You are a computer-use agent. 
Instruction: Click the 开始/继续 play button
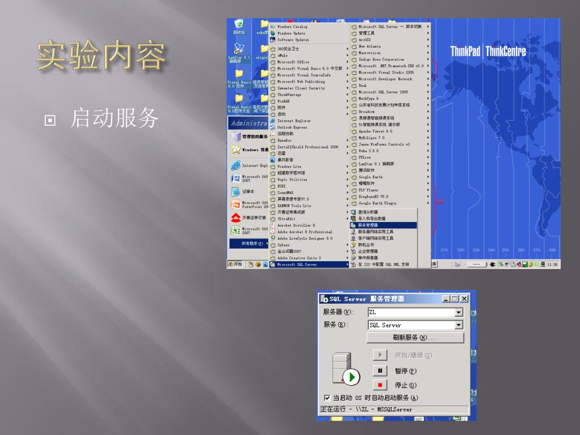380,355
